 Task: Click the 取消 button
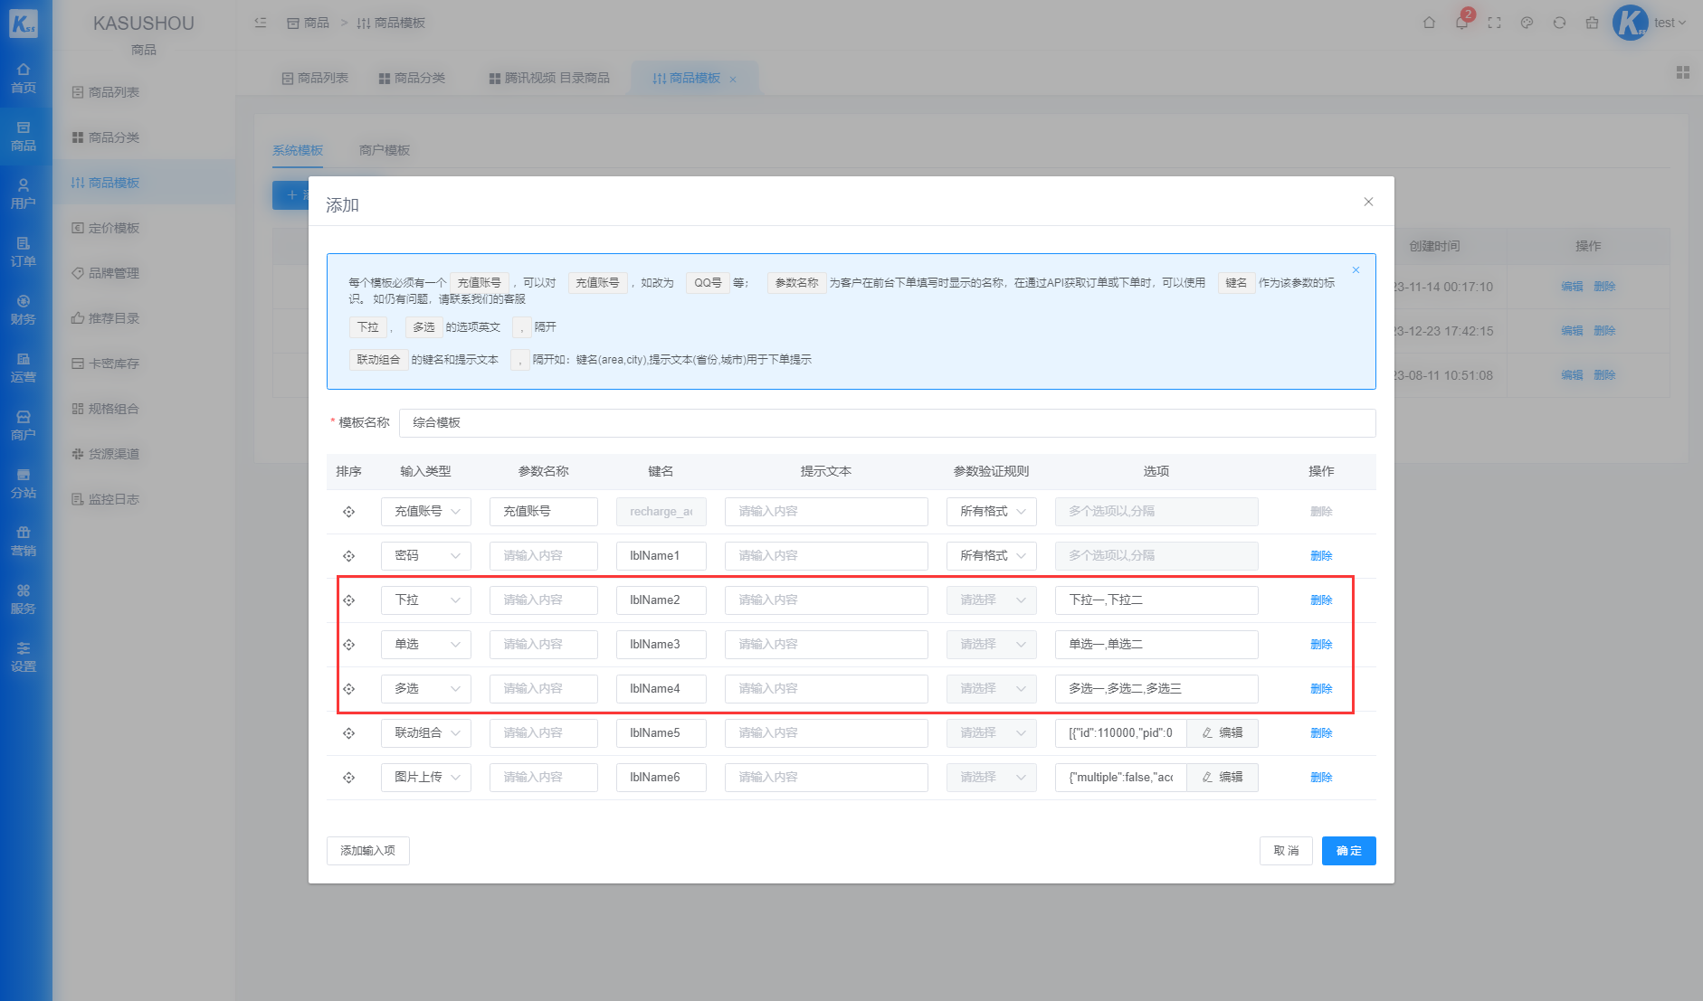click(1286, 851)
